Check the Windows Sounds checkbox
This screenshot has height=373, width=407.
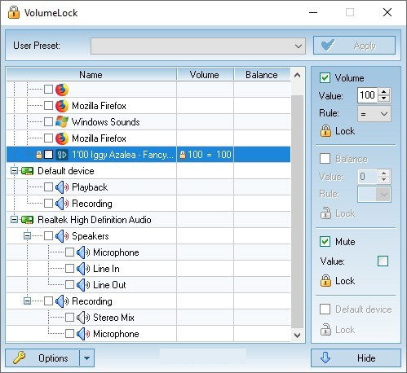(x=48, y=122)
